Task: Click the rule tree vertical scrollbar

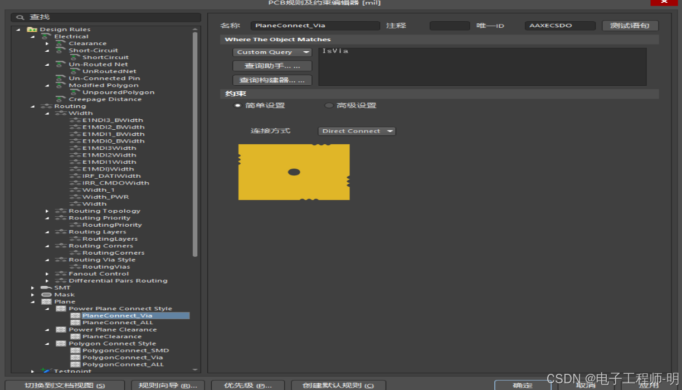Action: (x=195, y=144)
